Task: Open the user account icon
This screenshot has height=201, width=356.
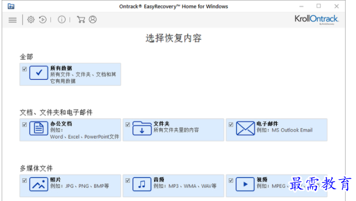Action: pos(93,20)
